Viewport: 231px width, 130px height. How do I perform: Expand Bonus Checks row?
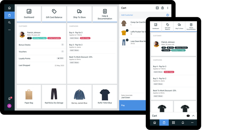41,45
